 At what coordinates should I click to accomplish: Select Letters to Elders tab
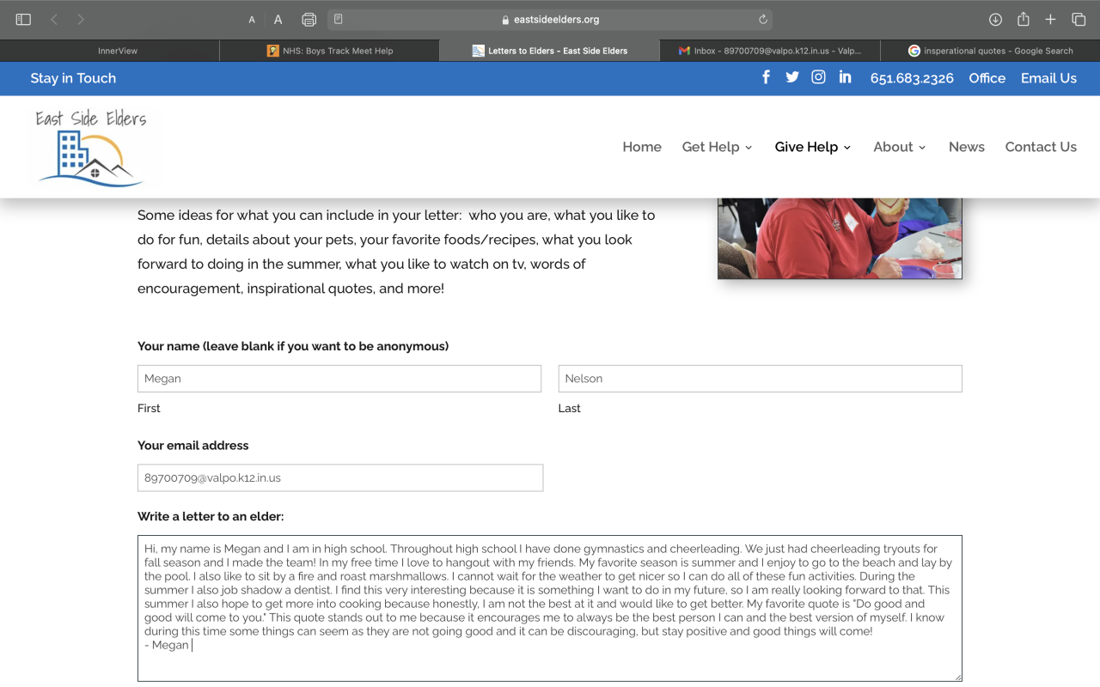click(550, 51)
